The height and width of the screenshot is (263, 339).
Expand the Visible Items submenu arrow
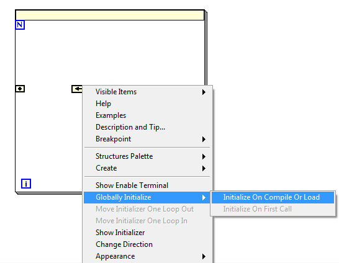204,92
